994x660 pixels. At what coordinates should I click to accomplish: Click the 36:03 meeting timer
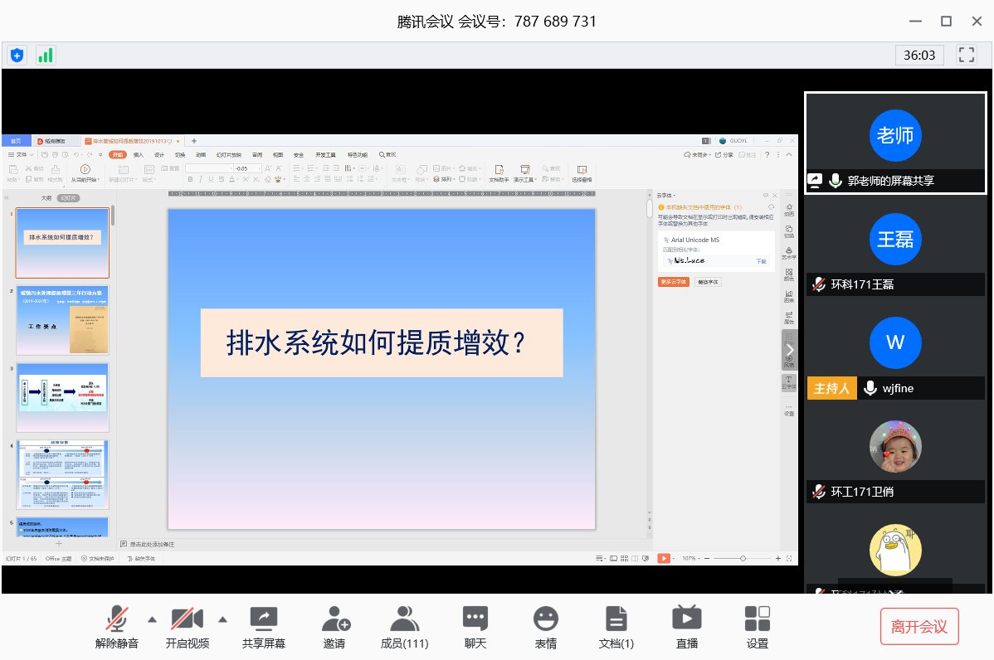coord(919,56)
